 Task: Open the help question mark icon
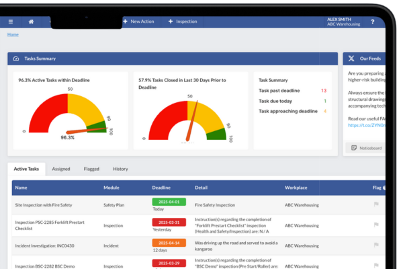373,22
